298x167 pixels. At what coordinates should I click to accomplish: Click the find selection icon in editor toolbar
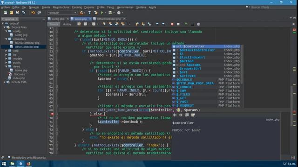pyautogui.click(x=104, y=24)
